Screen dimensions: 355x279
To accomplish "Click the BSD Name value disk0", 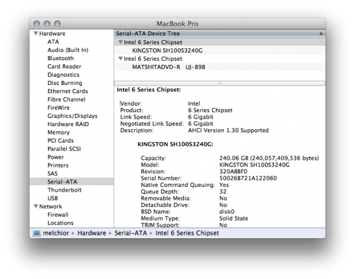I will [227, 212].
